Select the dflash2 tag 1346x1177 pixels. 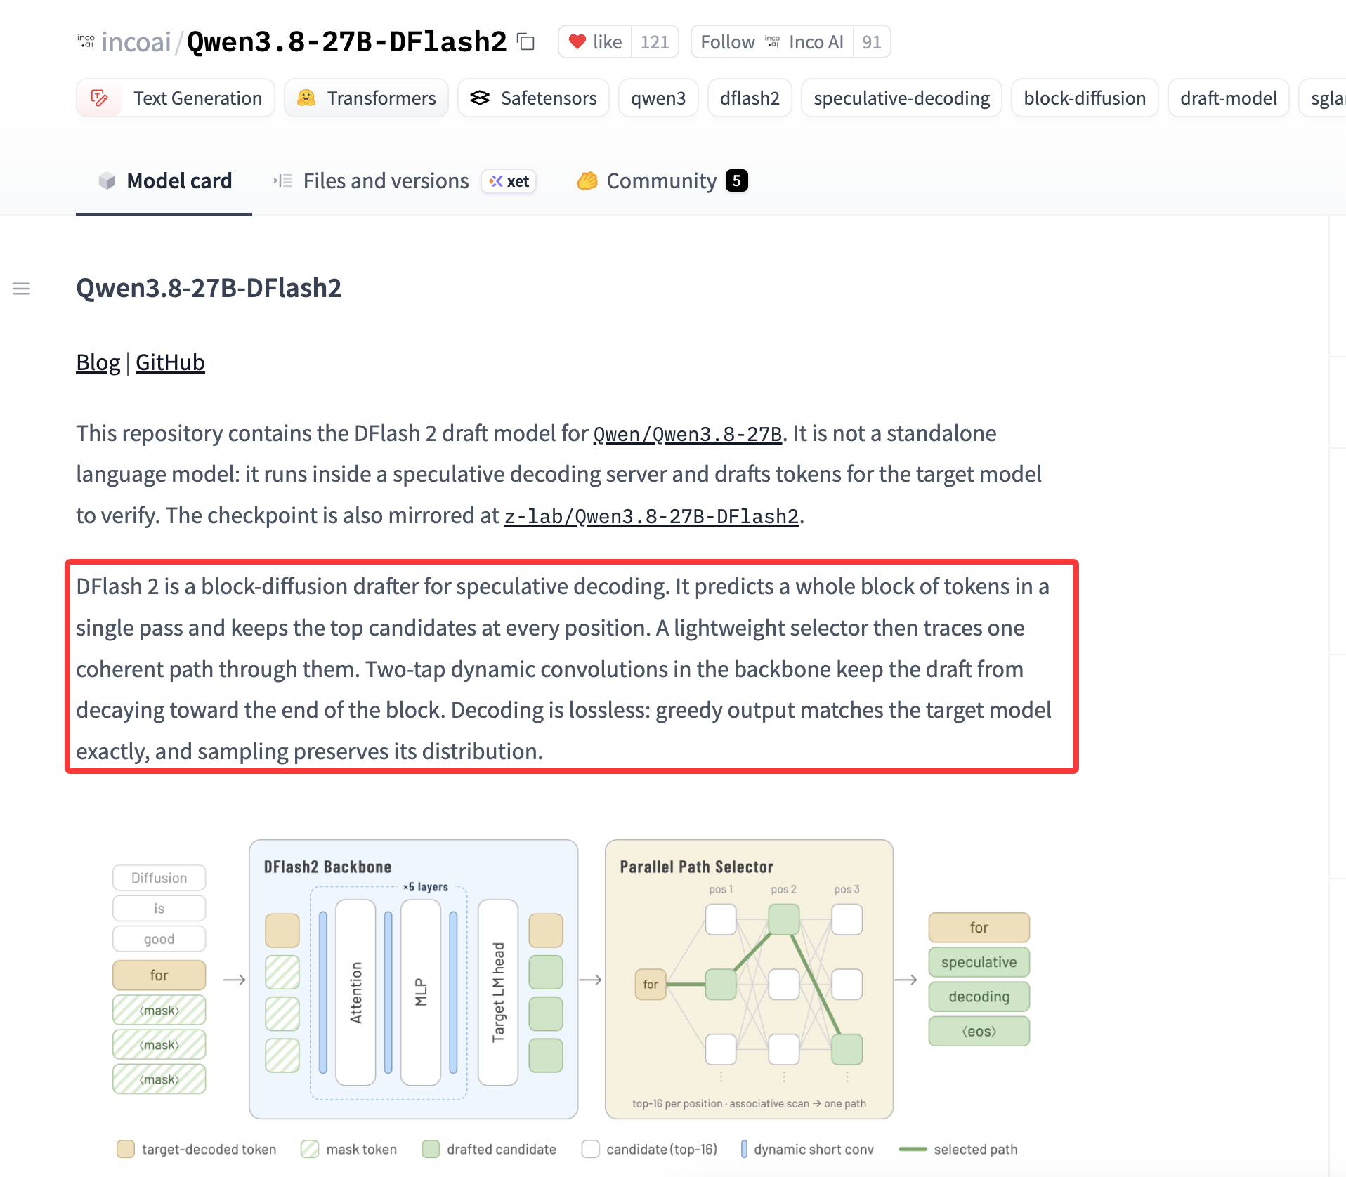pyautogui.click(x=750, y=98)
